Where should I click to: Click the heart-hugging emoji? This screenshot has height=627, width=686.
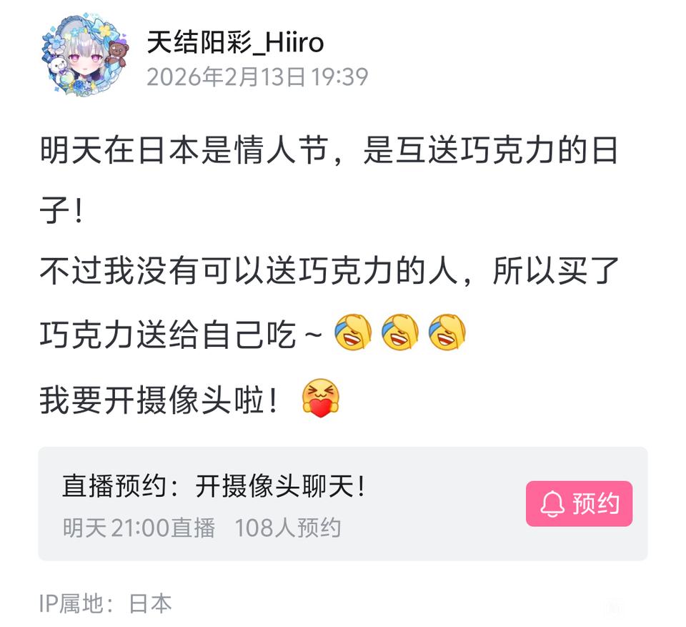320,398
